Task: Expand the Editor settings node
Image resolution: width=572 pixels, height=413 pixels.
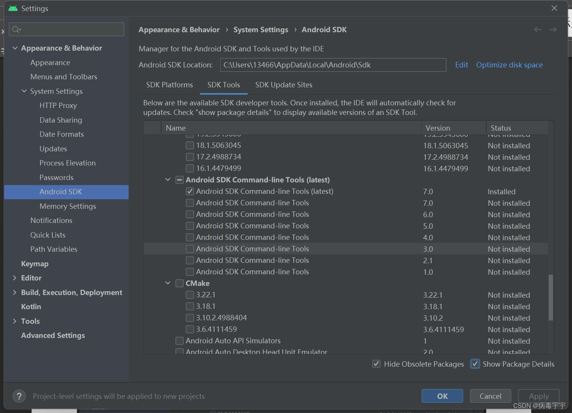Action: pyautogui.click(x=15, y=278)
